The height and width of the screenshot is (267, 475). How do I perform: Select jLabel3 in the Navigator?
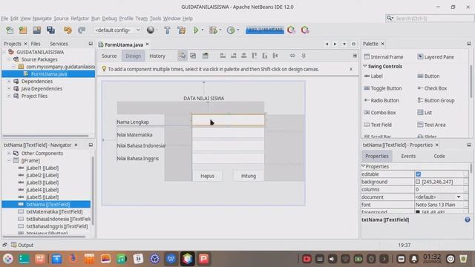point(42,182)
